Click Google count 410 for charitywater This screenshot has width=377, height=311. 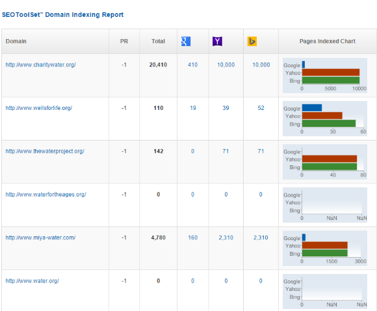coord(192,65)
